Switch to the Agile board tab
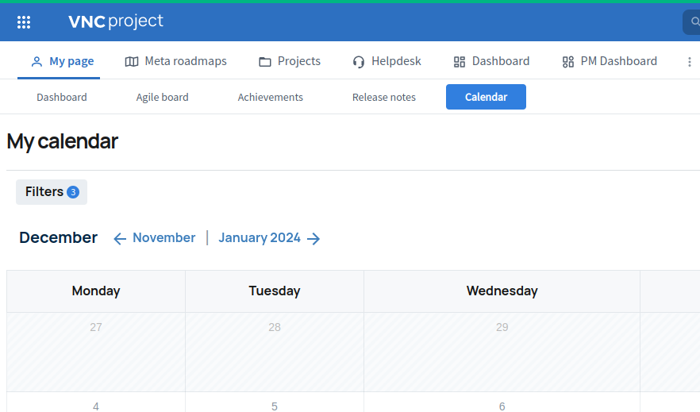The width and height of the screenshot is (700, 412). click(162, 97)
